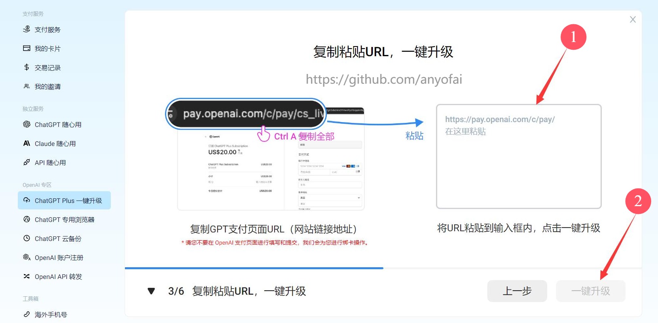Click the rocket icon beside API 随心用
This screenshot has width=658, height=323.
pyautogui.click(x=27, y=162)
